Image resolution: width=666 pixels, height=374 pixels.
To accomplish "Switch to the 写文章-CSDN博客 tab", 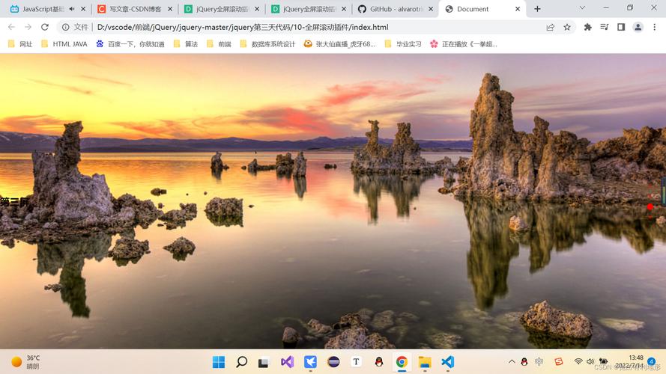I will [x=136, y=9].
